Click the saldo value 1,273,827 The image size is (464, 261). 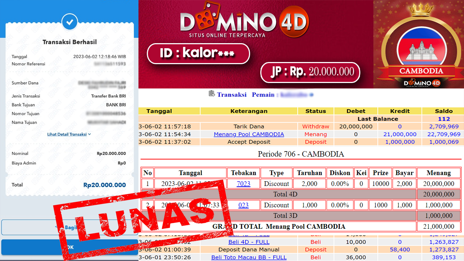444,249
